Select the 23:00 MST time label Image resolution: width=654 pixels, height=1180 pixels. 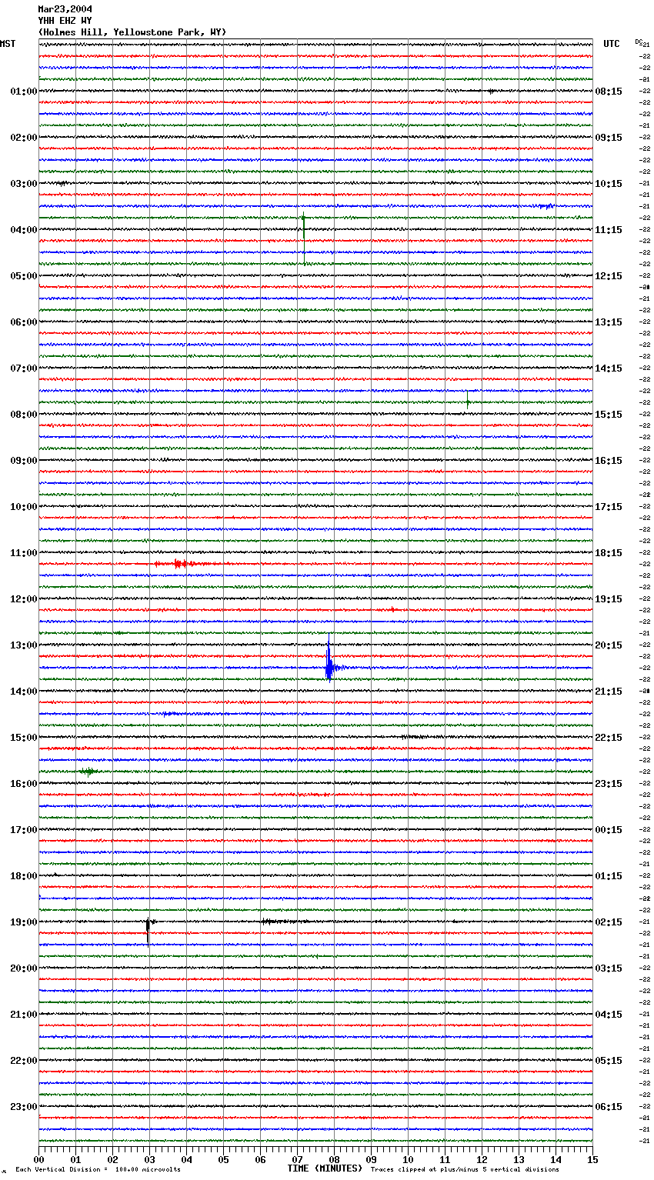(x=24, y=1107)
